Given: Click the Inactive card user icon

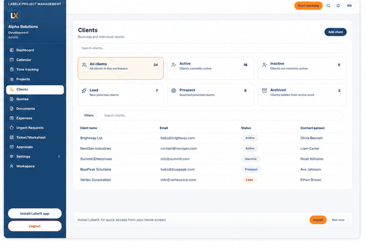Looking at the screenshot, I should (264, 65).
